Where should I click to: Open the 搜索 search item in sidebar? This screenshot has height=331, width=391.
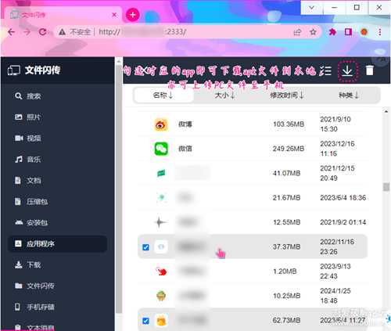click(x=58, y=96)
